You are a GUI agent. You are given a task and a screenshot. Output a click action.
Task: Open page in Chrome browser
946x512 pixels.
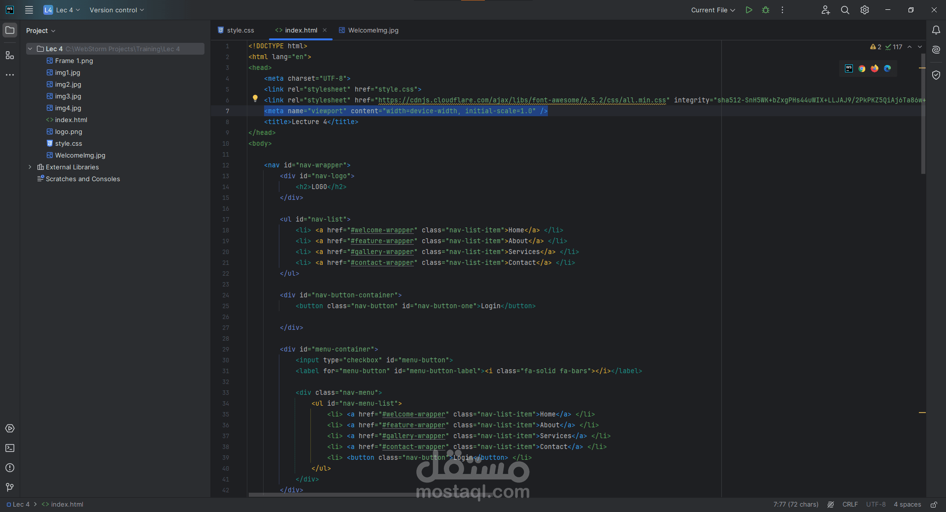tap(862, 68)
